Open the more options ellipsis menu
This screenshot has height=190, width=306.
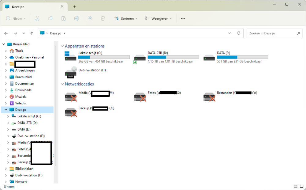183,18
